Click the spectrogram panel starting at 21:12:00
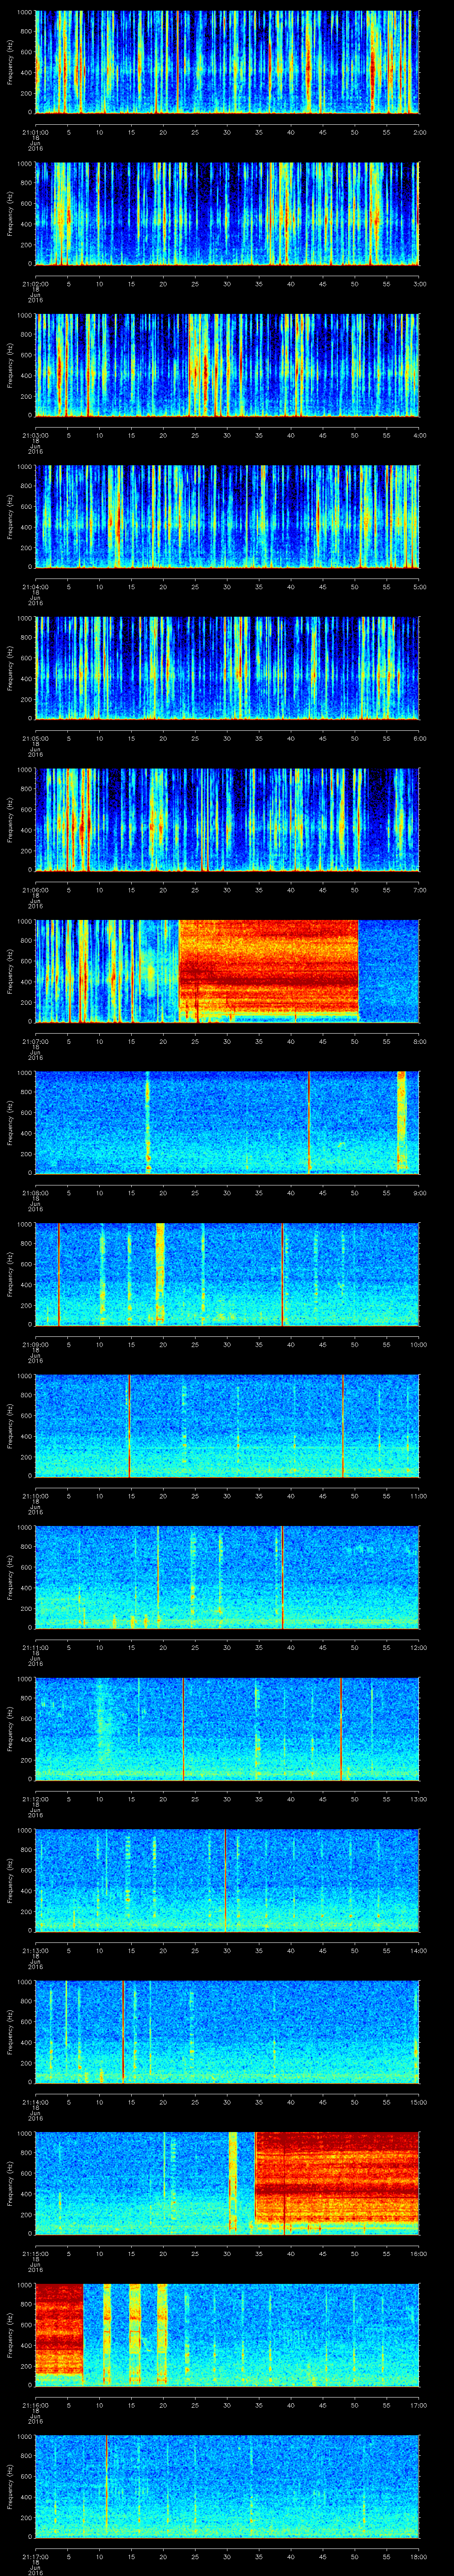Screen dimensions: 454x2576 coord(227,1728)
